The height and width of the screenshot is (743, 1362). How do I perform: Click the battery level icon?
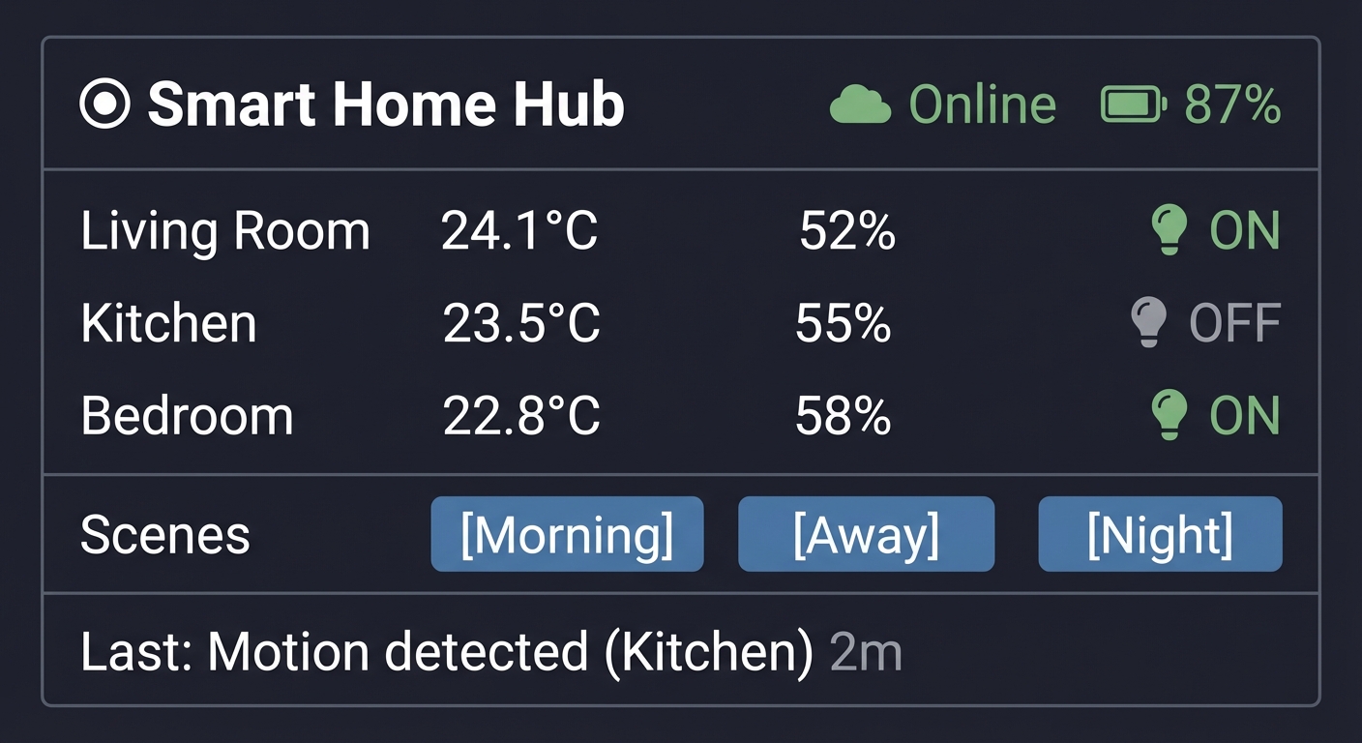[1130, 102]
